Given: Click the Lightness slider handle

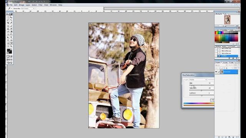Looking at the screenshot, I should [201, 95].
